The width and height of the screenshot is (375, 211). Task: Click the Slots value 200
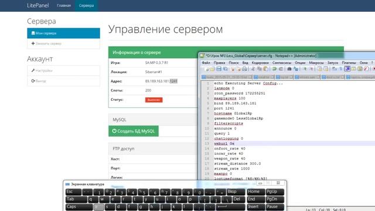(148, 90)
